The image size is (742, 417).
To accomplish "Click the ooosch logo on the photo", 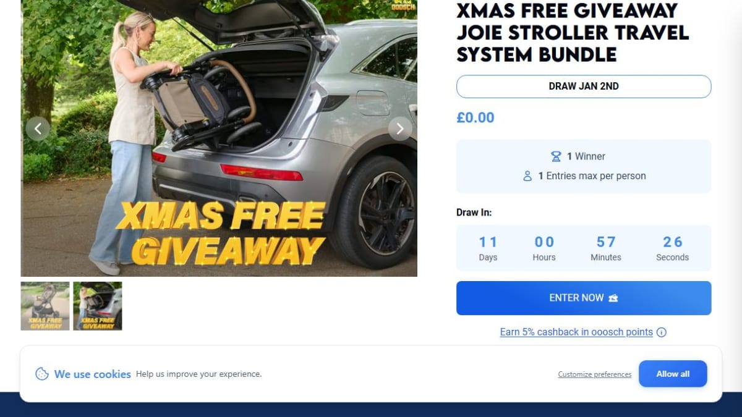I will click(x=403, y=6).
